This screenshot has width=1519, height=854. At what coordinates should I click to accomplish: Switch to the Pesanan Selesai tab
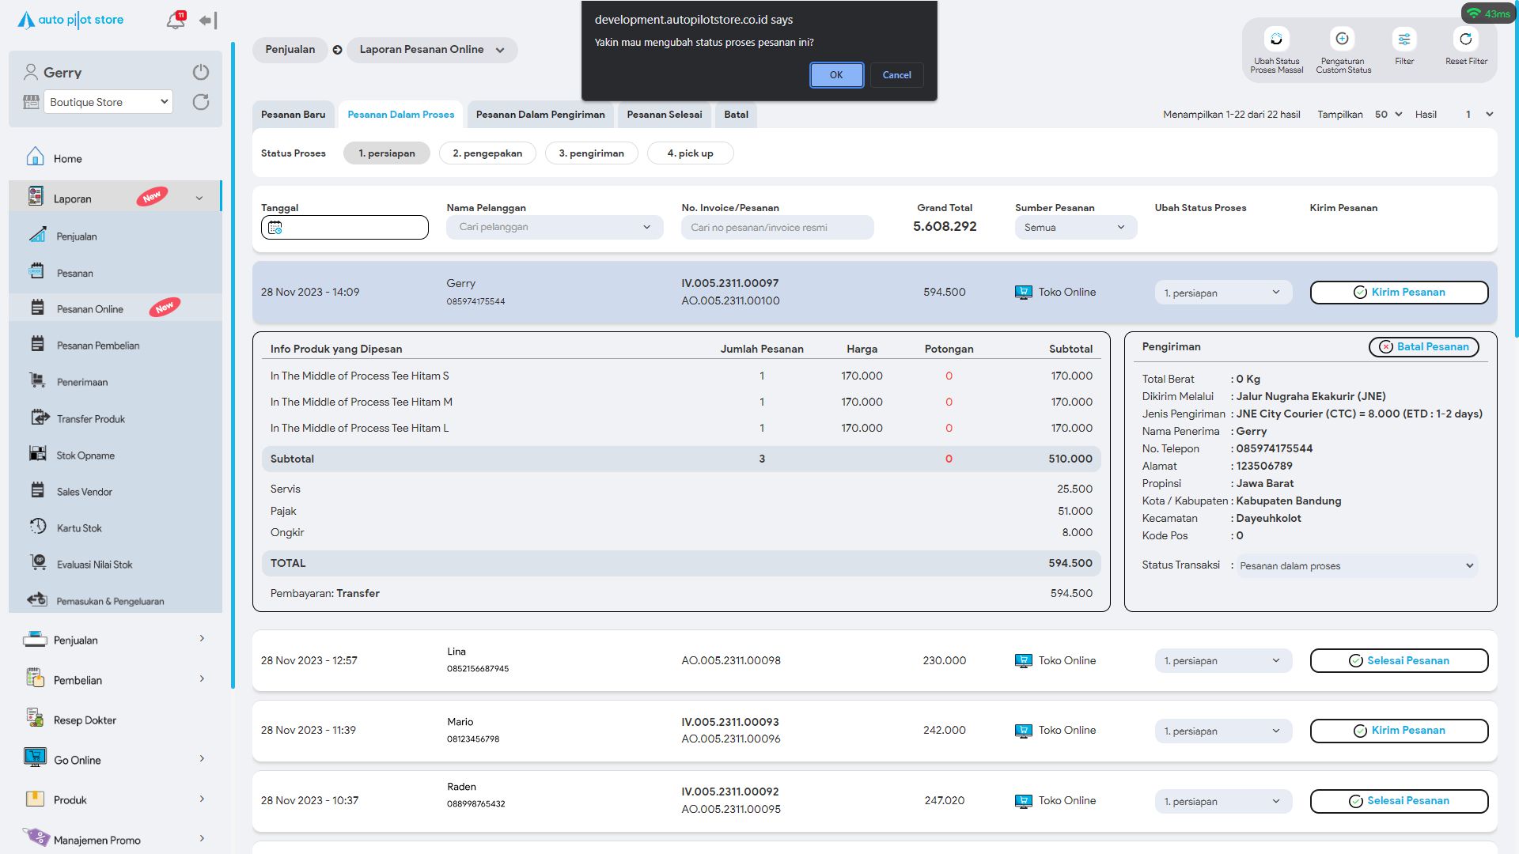click(665, 115)
